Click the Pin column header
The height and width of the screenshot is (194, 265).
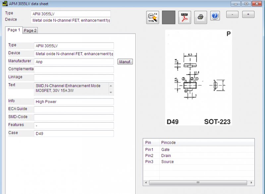tap(151, 142)
